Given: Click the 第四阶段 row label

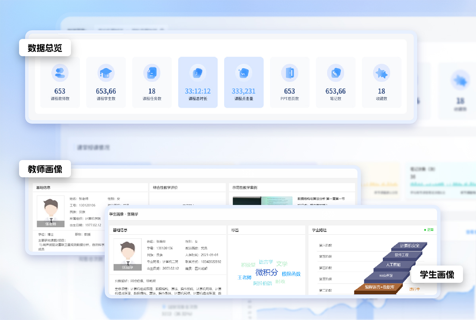Looking at the screenshot, I should (325, 268).
